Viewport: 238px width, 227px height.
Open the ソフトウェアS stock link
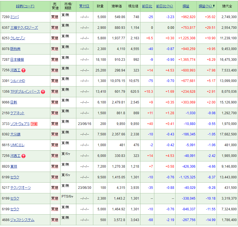click(20, 124)
